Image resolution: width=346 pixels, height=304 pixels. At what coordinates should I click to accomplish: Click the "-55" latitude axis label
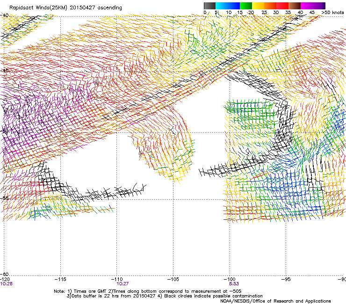pyautogui.click(x=4, y=198)
